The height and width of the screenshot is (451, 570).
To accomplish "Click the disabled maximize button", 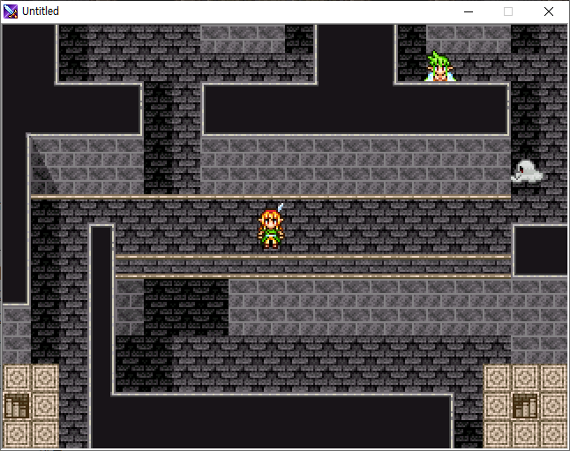I will (x=508, y=11).
